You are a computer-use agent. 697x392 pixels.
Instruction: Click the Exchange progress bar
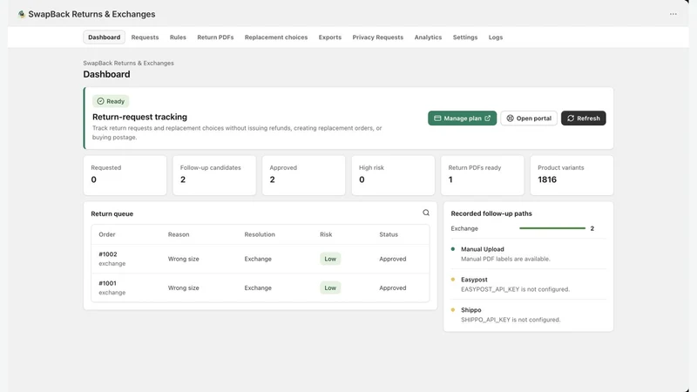click(552, 228)
